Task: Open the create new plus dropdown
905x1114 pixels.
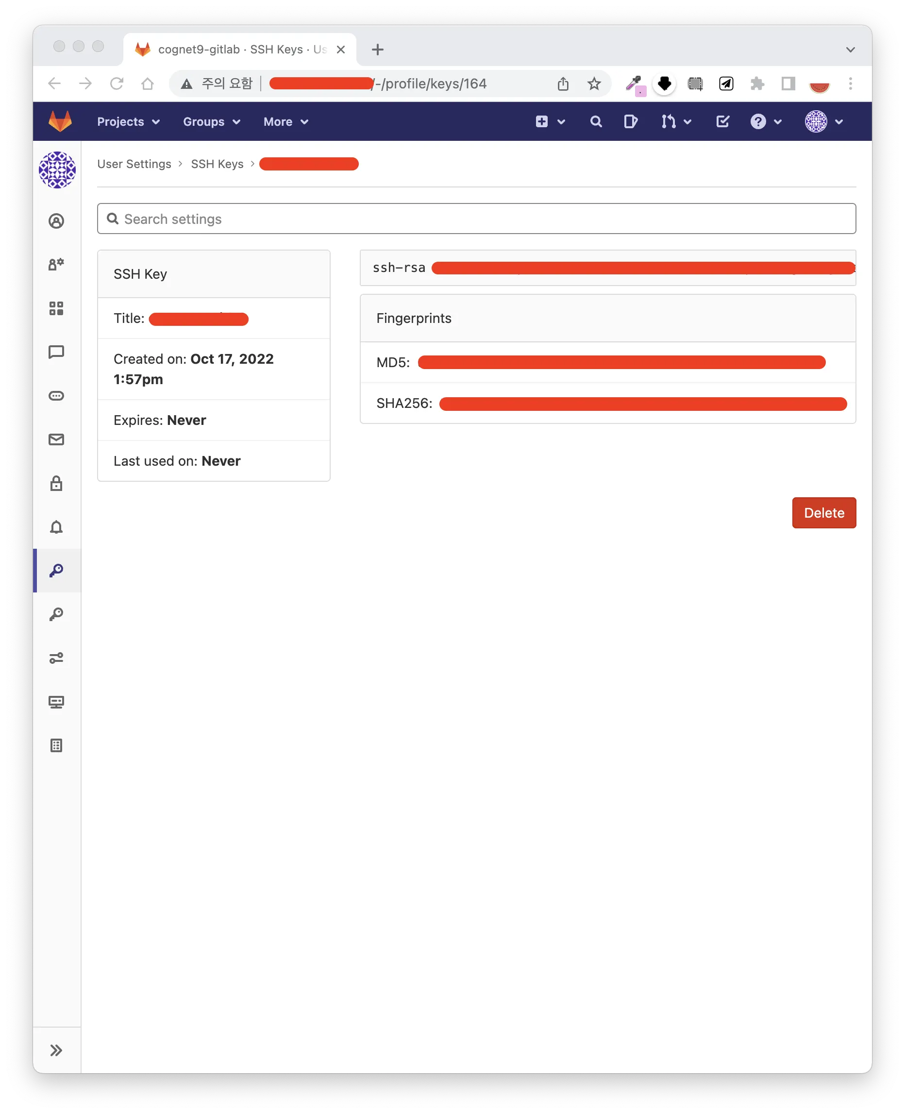Action: 550,121
